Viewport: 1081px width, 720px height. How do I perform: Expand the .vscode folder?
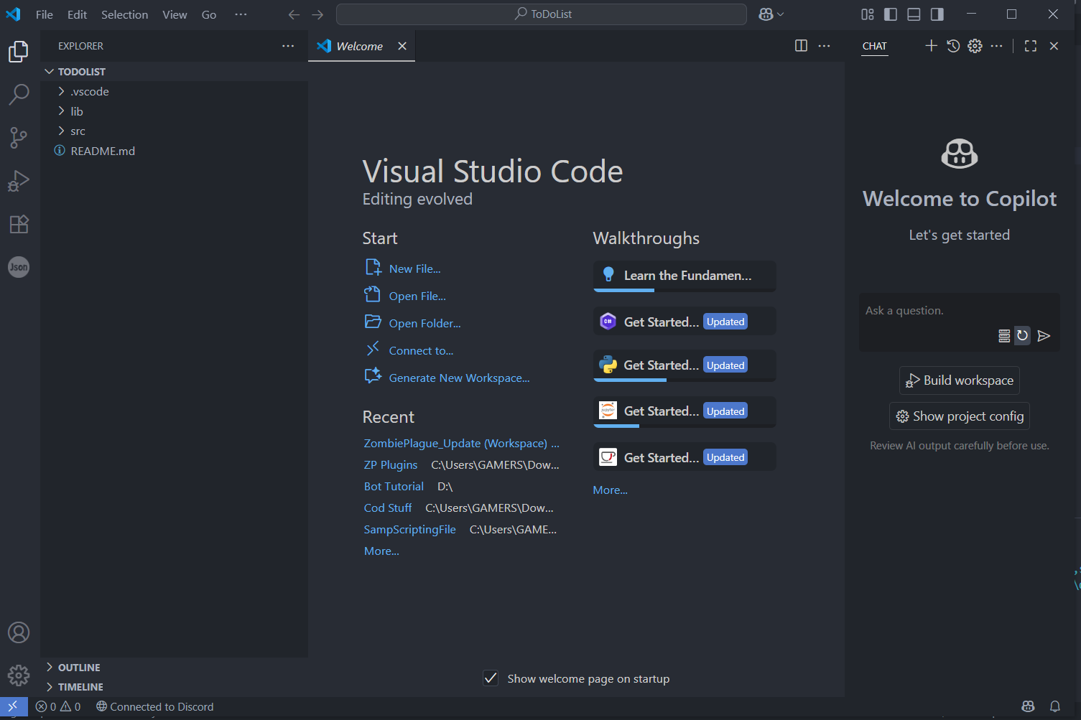pos(175,91)
